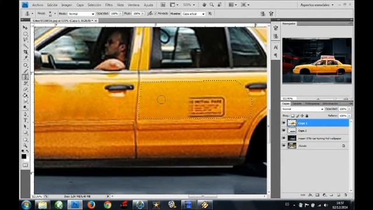Select the Clone Stamp tool in toolbox
This screenshot has width=373, height=210.
pyautogui.click(x=25, y=77)
